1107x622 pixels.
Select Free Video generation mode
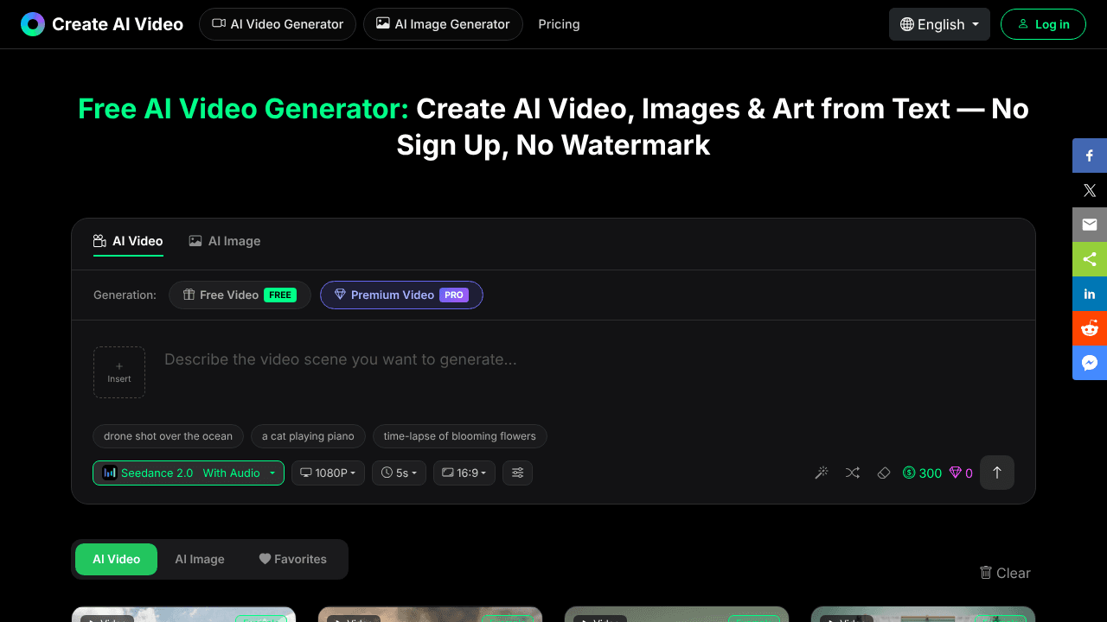coord(240,295)
